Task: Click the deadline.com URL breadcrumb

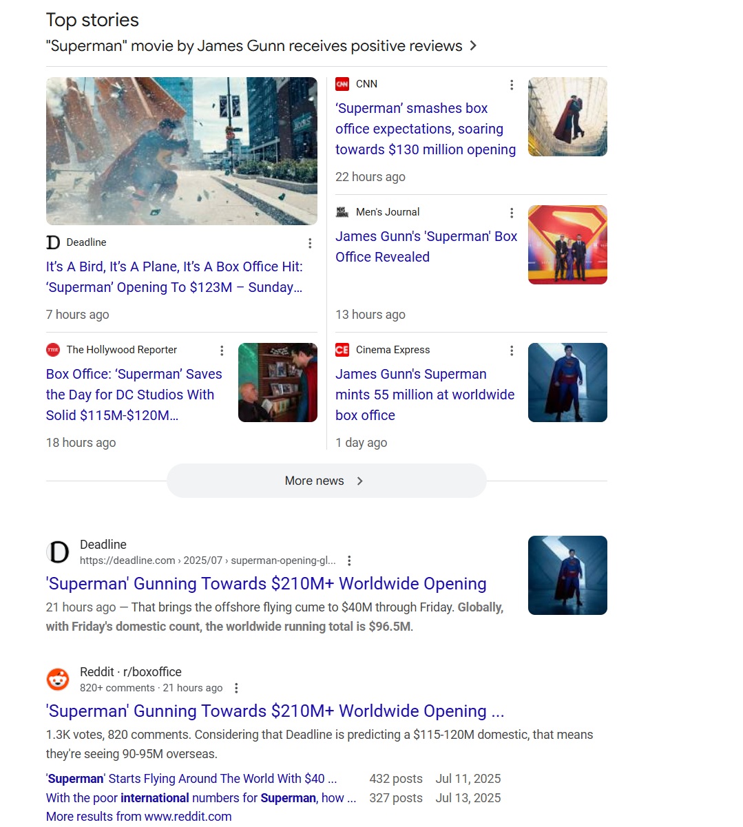Action: click(208, 561)
